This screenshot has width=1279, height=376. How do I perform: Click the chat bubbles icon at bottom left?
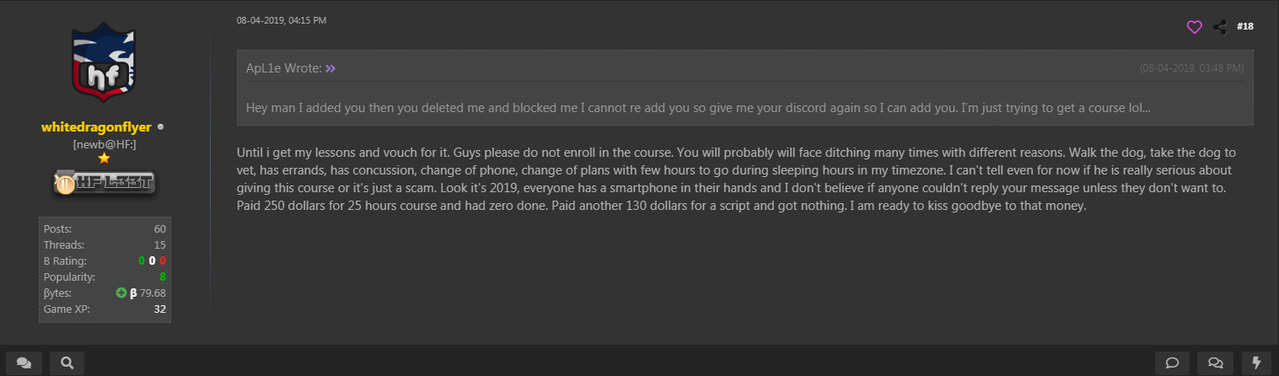click(x=24, y=363)
